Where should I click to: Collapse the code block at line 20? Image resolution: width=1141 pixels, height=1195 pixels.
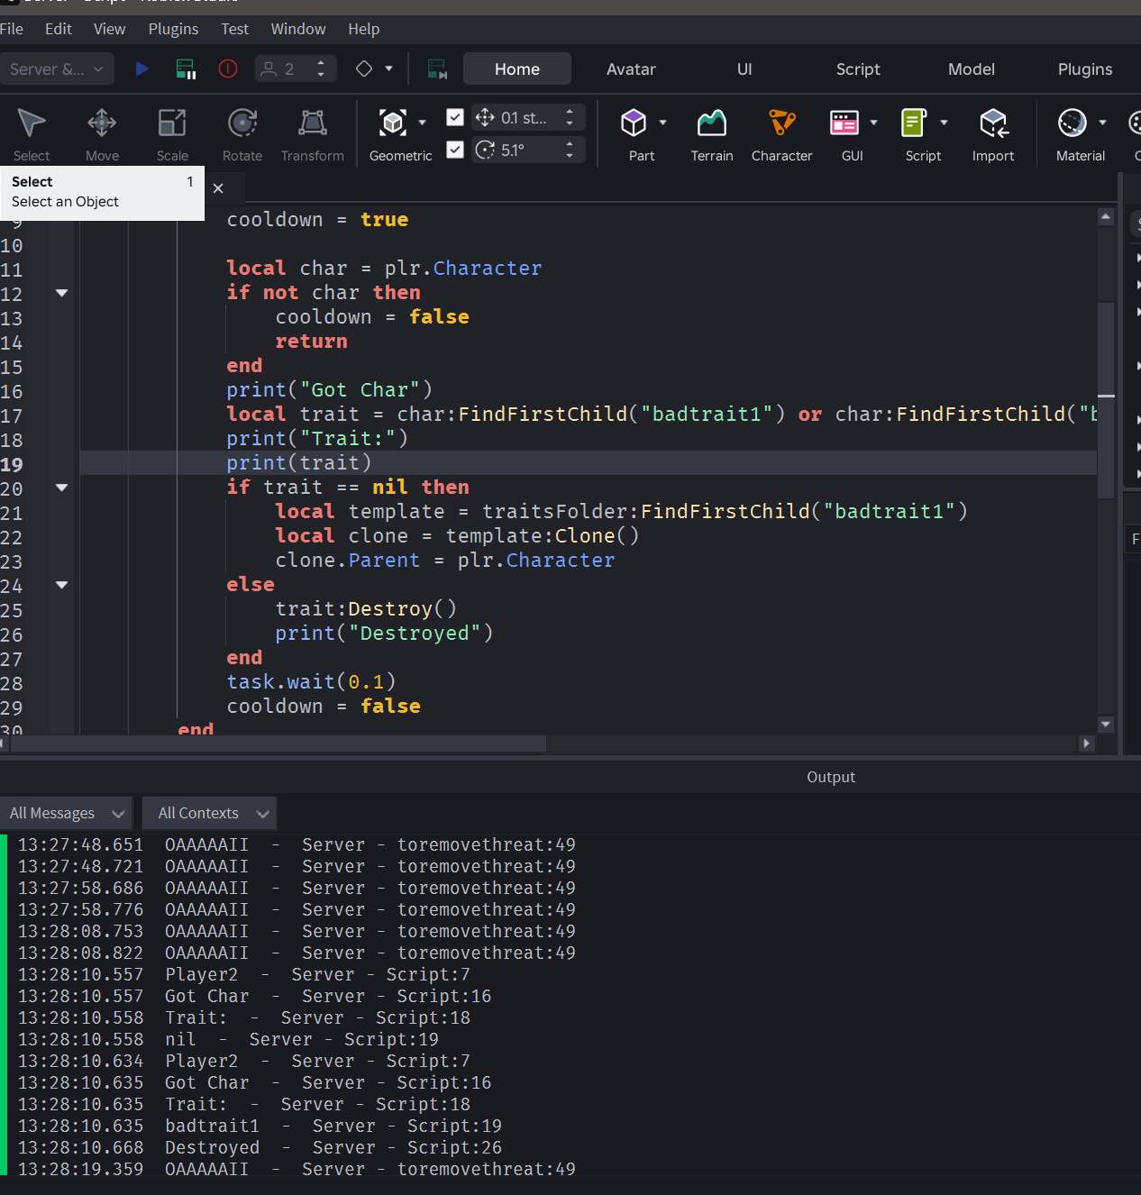pos(61,488)
